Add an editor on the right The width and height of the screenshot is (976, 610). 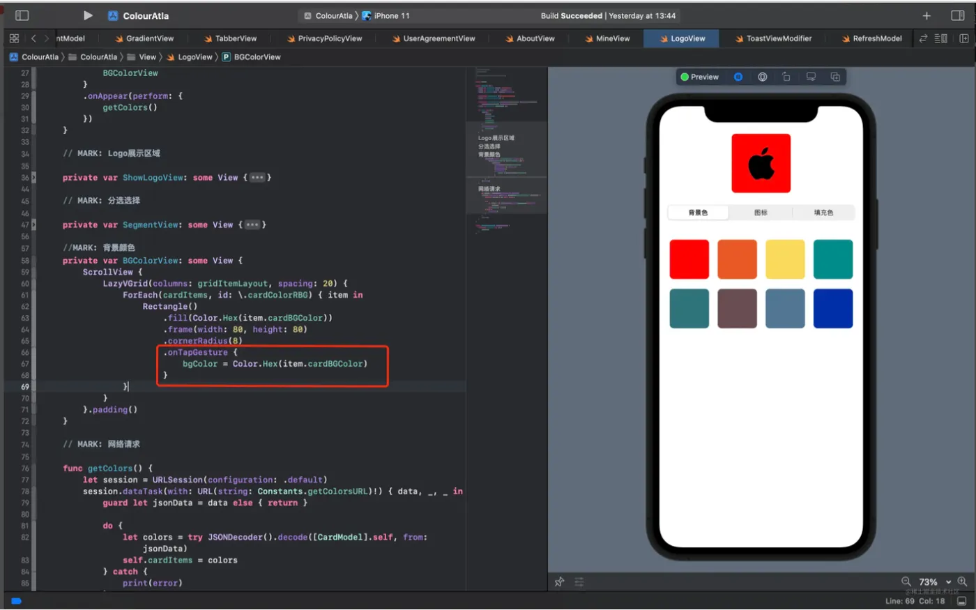click(x=964, y=38)
